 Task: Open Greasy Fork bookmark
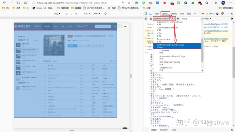(43, 8)
